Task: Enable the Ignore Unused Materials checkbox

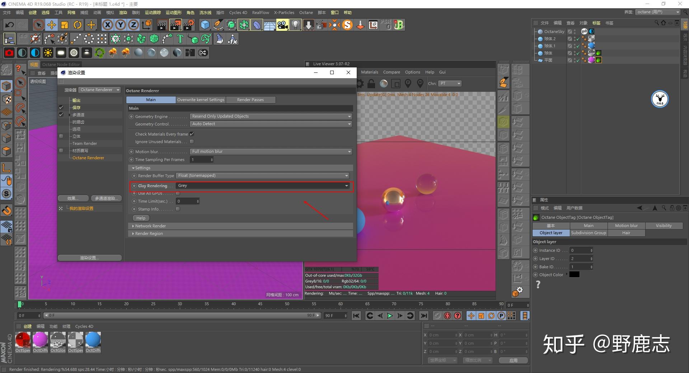Action: [192, 142]
